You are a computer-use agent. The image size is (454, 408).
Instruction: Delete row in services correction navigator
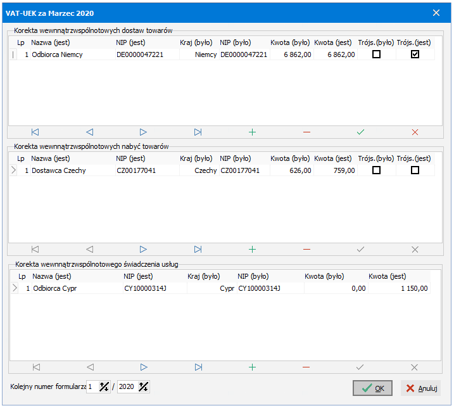point(306,367)
